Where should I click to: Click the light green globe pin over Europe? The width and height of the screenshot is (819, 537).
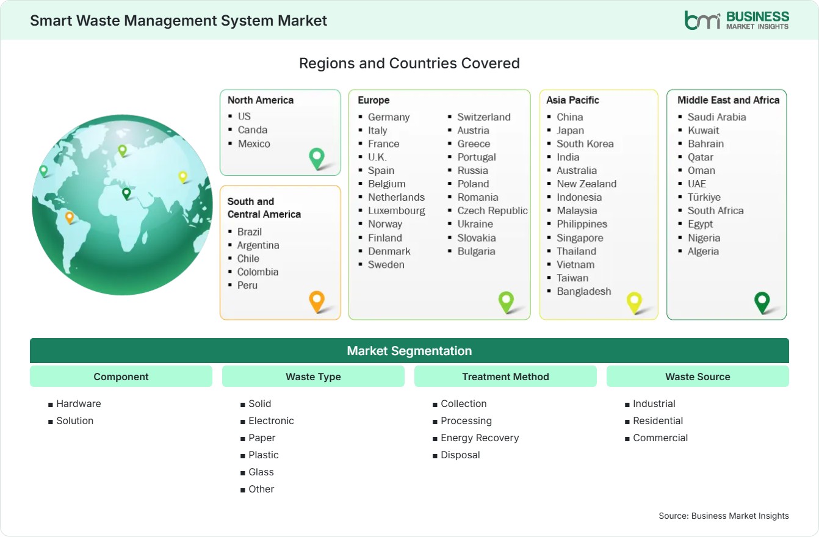click(122, 150)
